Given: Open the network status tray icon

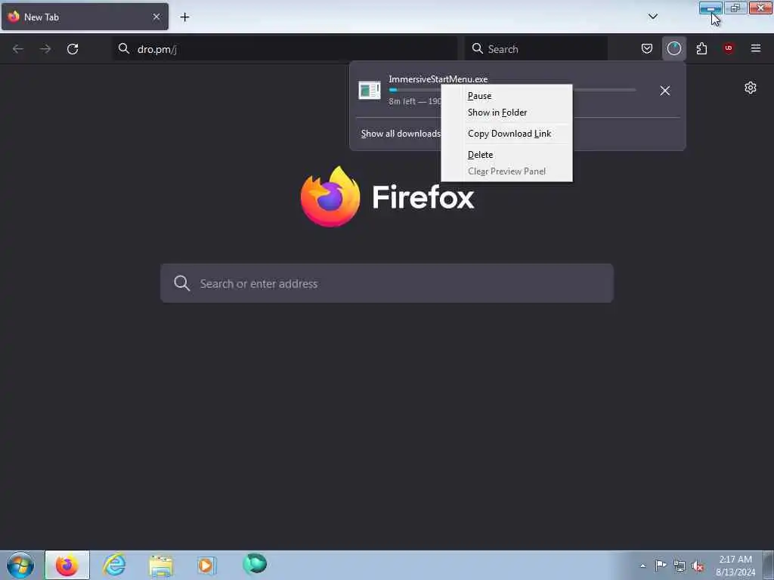Looking at the screenshot, I should click(x=680, y=566).
